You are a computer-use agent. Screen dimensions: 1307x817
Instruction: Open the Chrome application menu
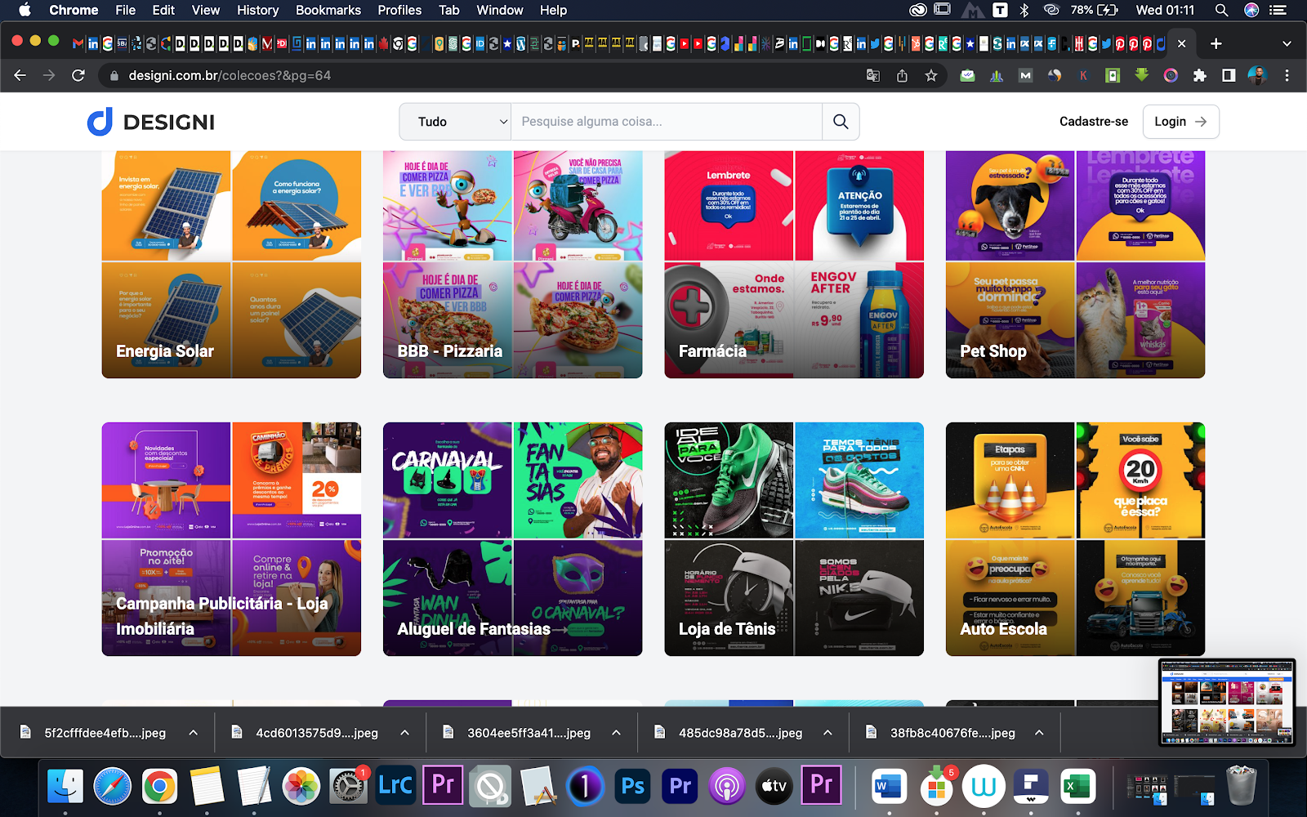pos(74,10)
